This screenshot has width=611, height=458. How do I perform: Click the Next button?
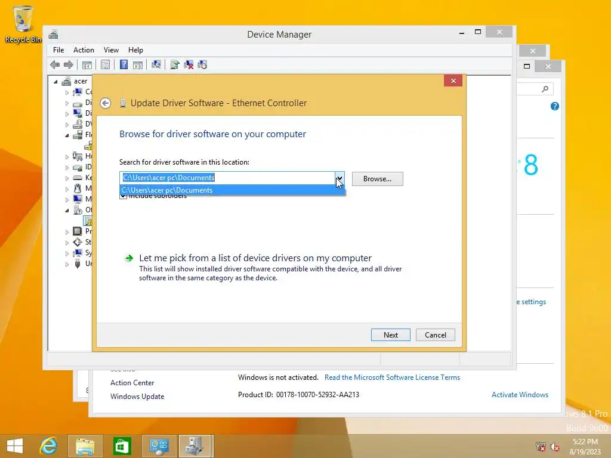(390, 335)
